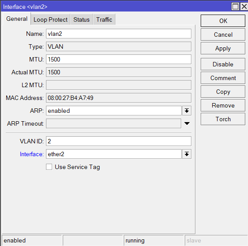
Task: Disable the vlan2 interface
Action: pos(223,64)
